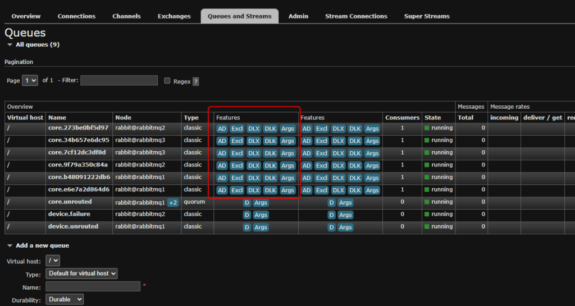
Task: Collapse the All queues section
Action: pos(10,44)
